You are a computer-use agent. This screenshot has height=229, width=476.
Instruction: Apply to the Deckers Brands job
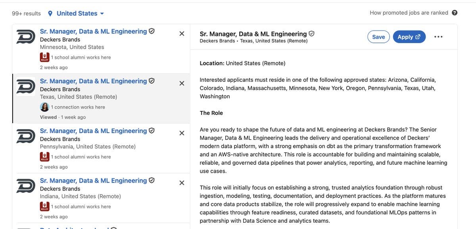click(409, 37)
